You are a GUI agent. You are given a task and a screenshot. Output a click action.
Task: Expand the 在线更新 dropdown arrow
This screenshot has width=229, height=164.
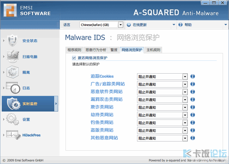point(174,25)
